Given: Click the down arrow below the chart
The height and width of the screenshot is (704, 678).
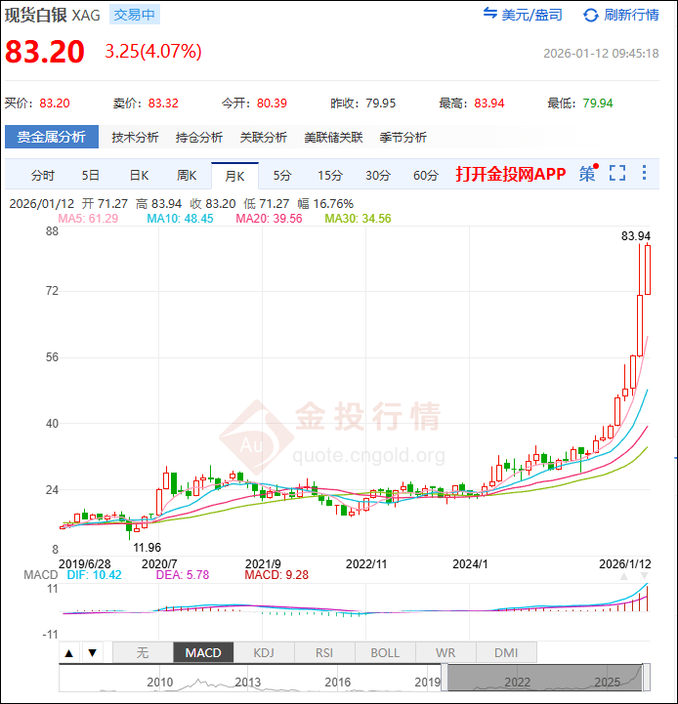Looking at the screenshot, I should click(92, 653).
